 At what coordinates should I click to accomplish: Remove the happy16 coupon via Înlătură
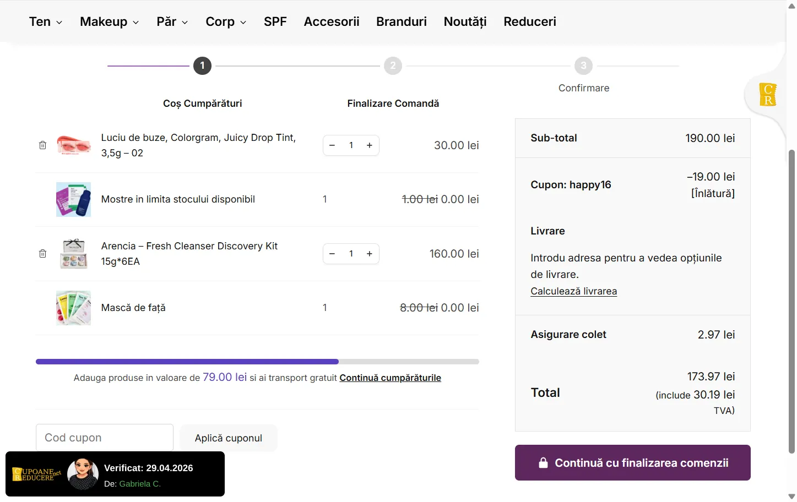713,193
